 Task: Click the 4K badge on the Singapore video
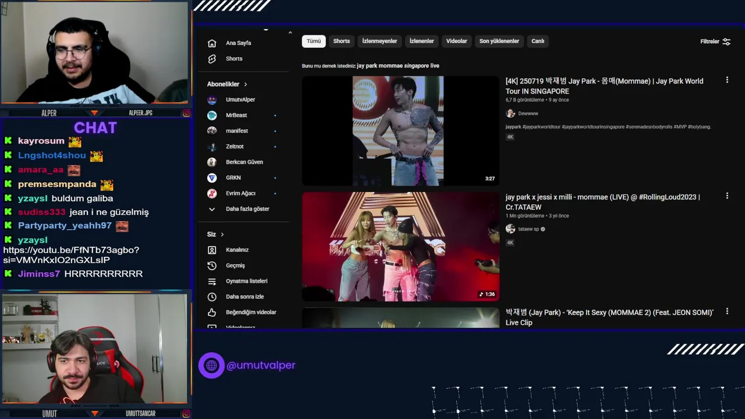pos(510,137)
